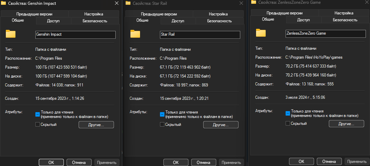Click Отмена in ZenlessZoneZero Game window
Viewport: 370px width, 166px height.
(329, 162)
